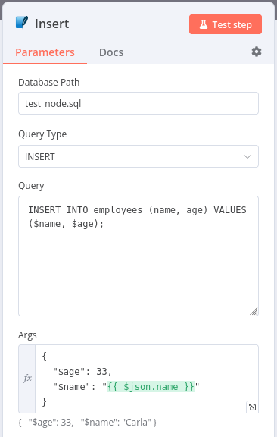Open the expanded Args editor icon
The height and width of the screenshot is (437, 277).
[x=252, y=407]
